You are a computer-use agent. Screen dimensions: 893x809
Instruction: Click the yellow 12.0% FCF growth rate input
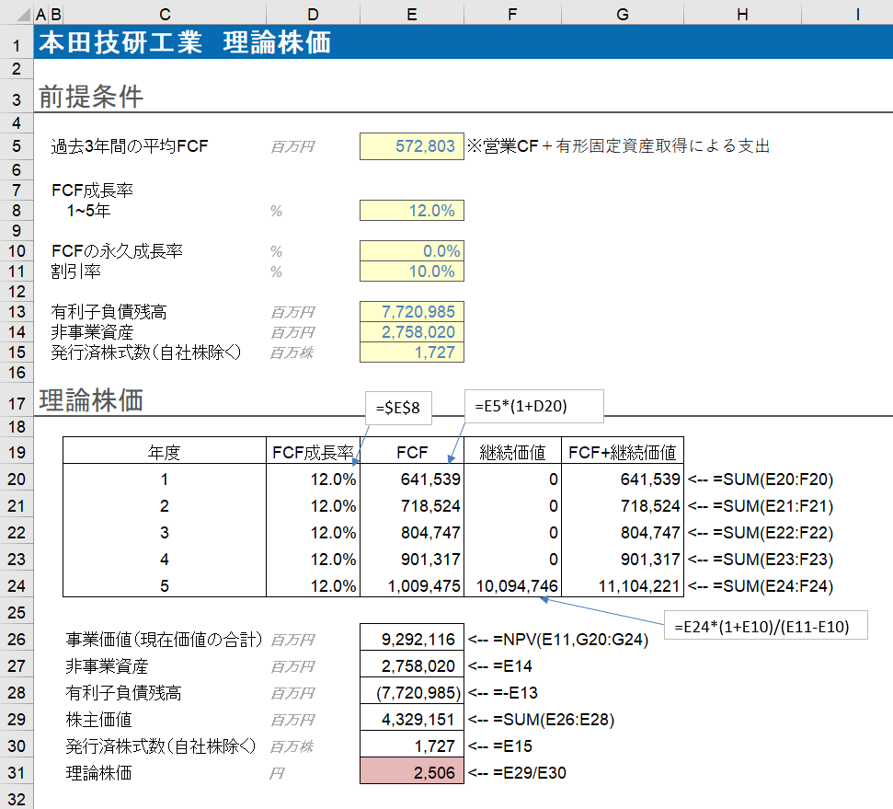pyautogui.click(x=412, y=211)
